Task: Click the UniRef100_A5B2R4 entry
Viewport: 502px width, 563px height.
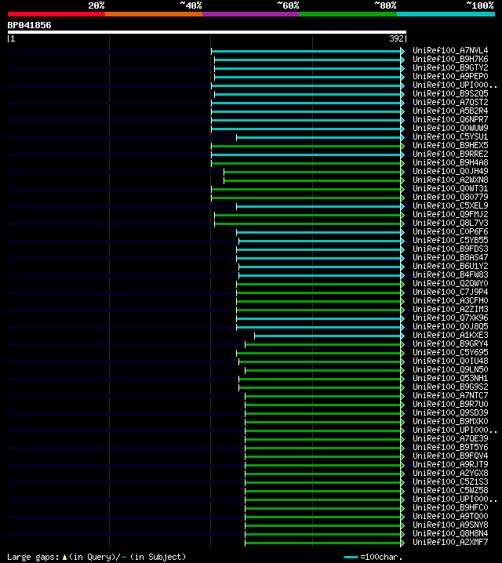Action: [450, 111]
